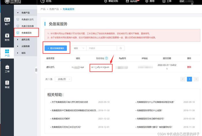Click the search magnifier icon

121,48
